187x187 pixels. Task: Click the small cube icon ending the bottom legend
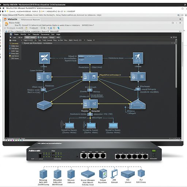tap(141, 173)
